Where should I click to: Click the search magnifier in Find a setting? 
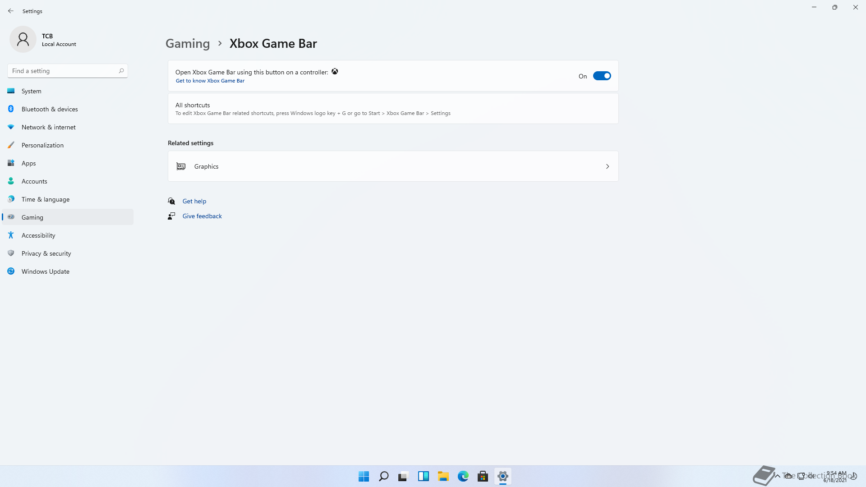121,71
